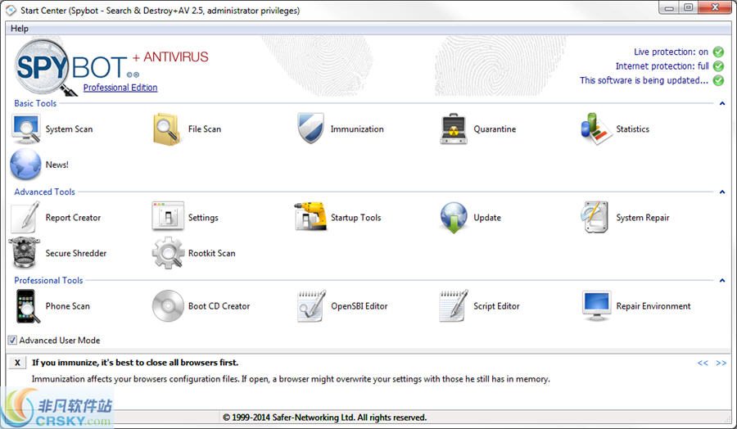Click the 'Rootkit Scan' label
The height and width of the screenshot is (429, 737).
[211, 253]
